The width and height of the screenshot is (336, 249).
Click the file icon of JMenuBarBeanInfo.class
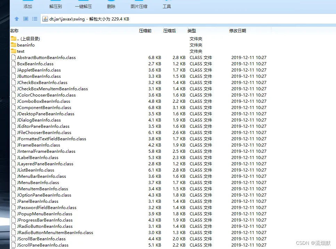click(14, 176)
